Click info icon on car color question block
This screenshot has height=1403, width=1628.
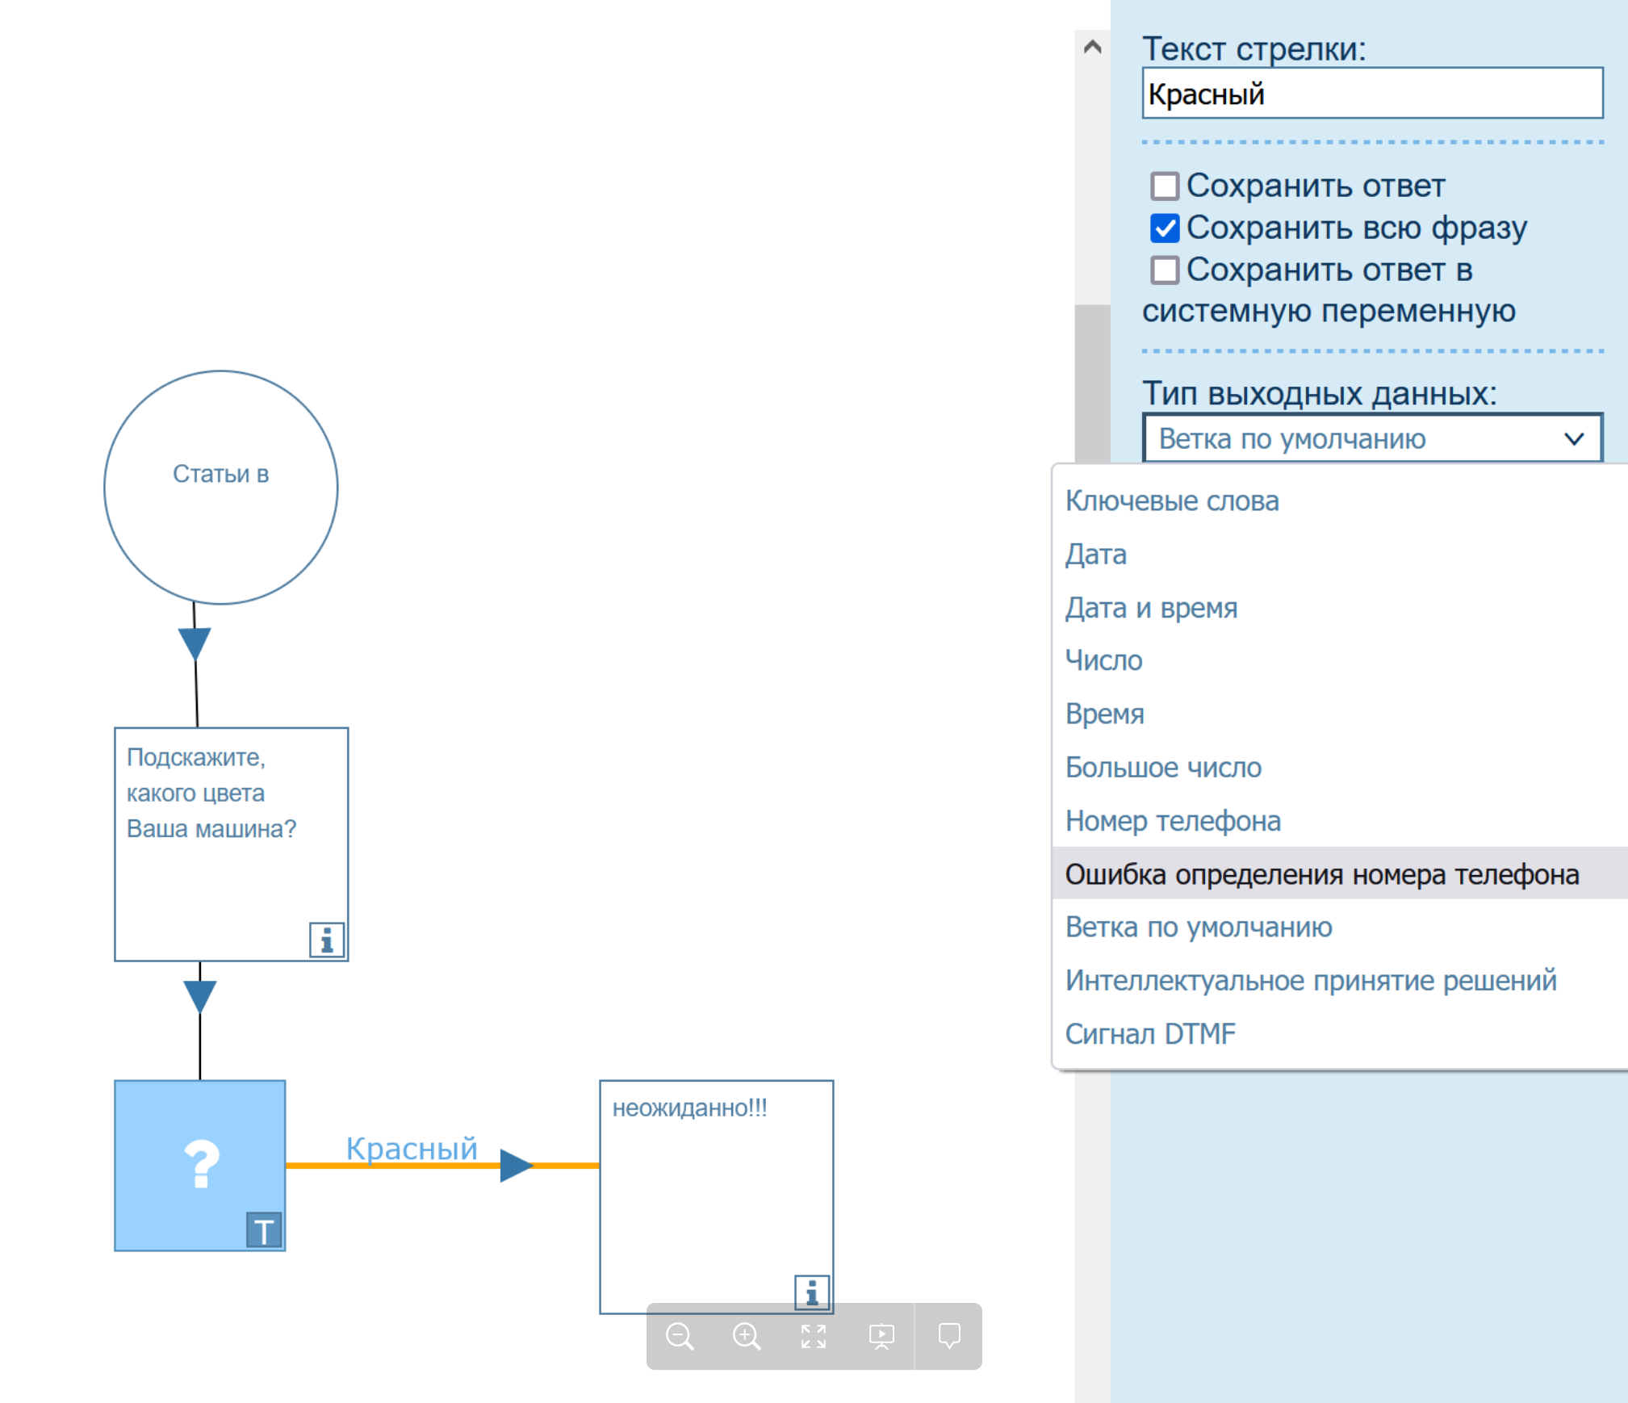[327, 940]
